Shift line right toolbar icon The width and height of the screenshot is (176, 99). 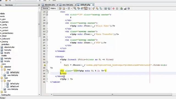[109, 9]
